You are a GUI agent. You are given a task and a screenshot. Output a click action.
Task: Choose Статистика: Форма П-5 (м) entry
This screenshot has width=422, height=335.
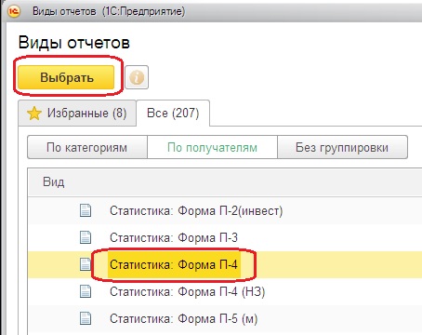pyautogui.click(x=225, y=318)
